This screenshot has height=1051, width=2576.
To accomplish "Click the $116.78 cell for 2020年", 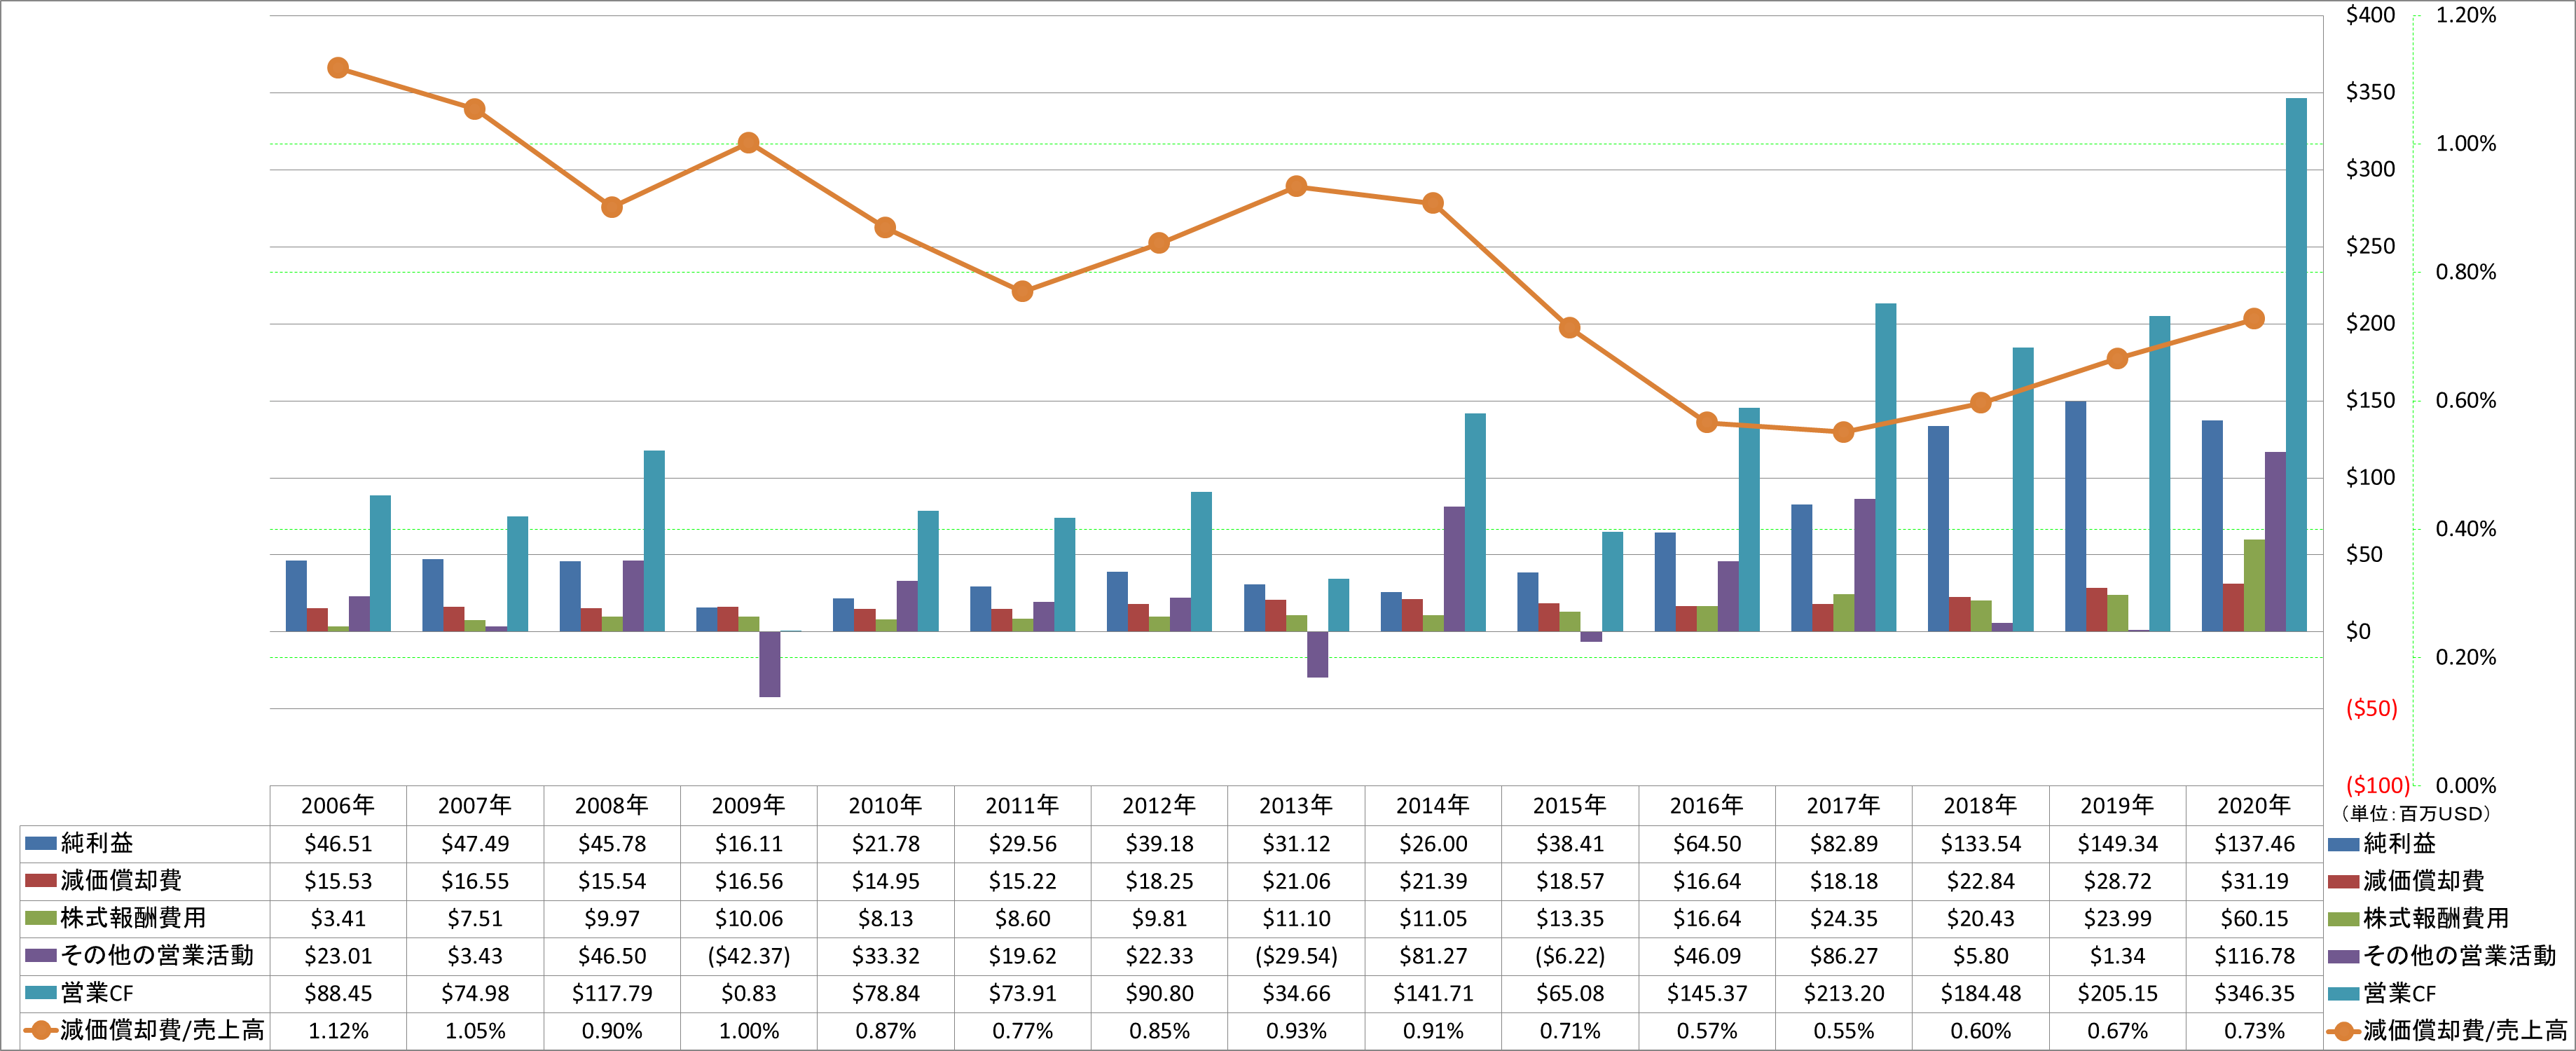I will pos(2254,956).
